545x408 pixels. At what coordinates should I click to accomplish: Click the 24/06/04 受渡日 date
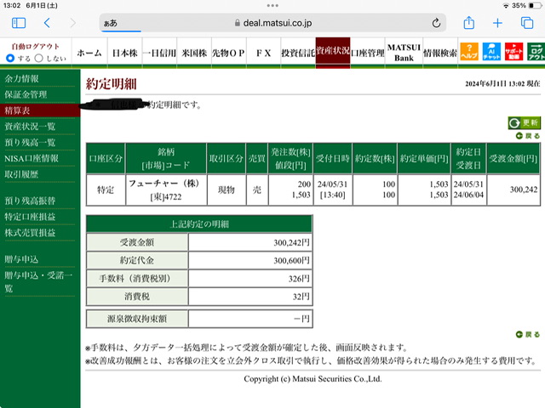coord(468,195)
